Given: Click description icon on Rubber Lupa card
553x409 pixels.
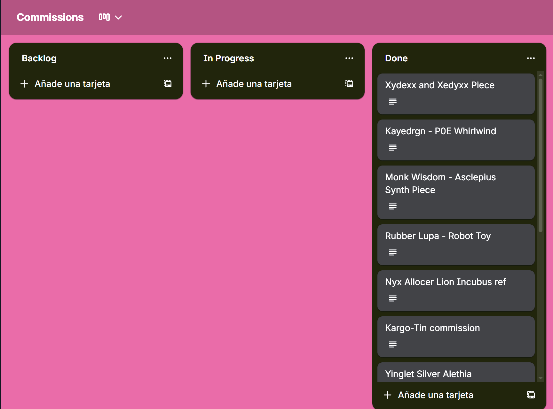Looking at the screenshot, I should (x=393, y=252).
